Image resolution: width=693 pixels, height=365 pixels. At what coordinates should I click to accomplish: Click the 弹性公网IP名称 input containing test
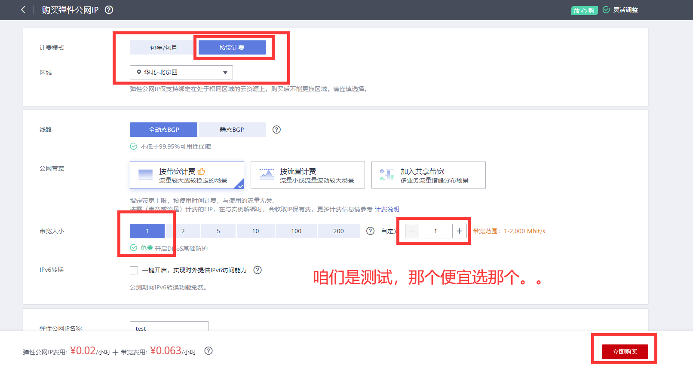coord(169,326)
